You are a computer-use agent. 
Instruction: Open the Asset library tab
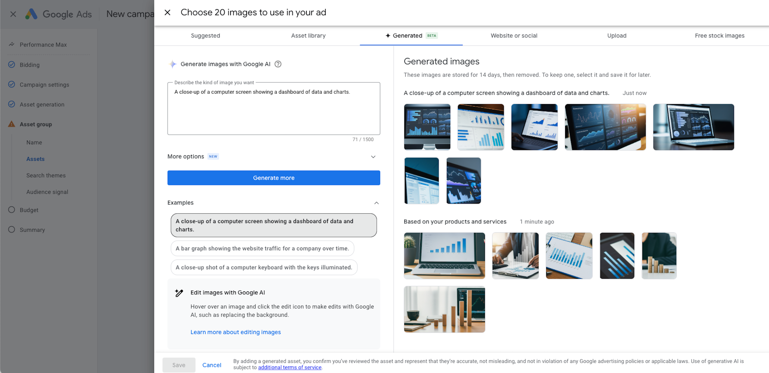(x=308, y=36)
